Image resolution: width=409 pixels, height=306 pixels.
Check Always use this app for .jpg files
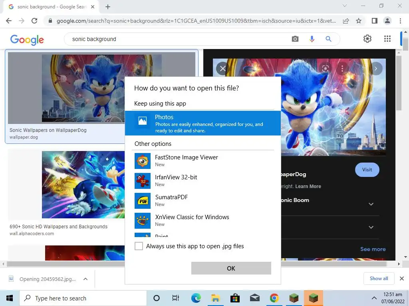click(x=139, y=246)
